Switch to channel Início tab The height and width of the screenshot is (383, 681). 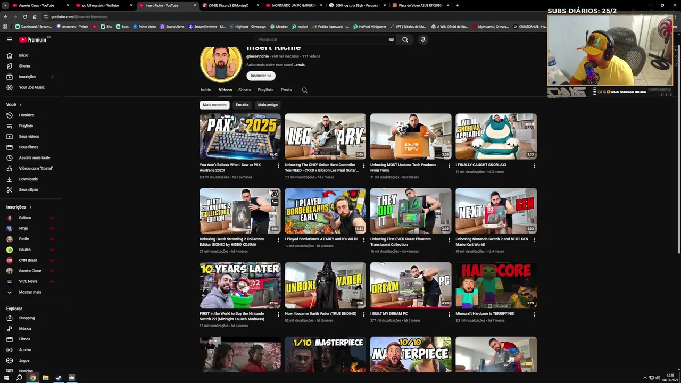pyautogui.click(x=206, y=90)
